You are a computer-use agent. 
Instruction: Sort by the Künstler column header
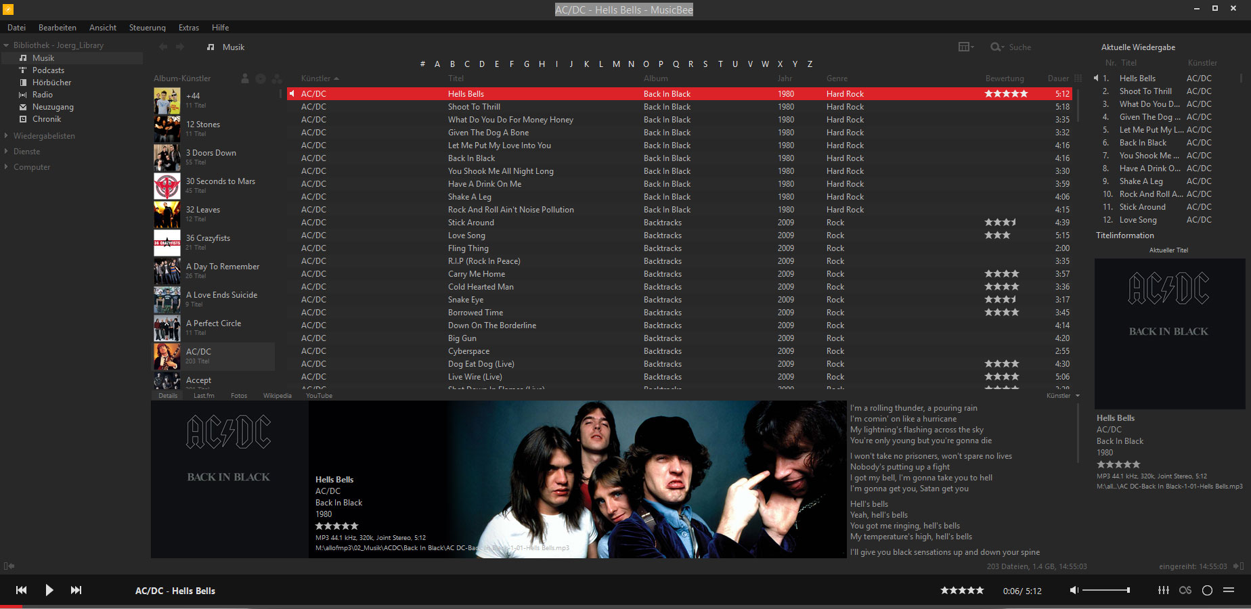(x=316, y=78)
